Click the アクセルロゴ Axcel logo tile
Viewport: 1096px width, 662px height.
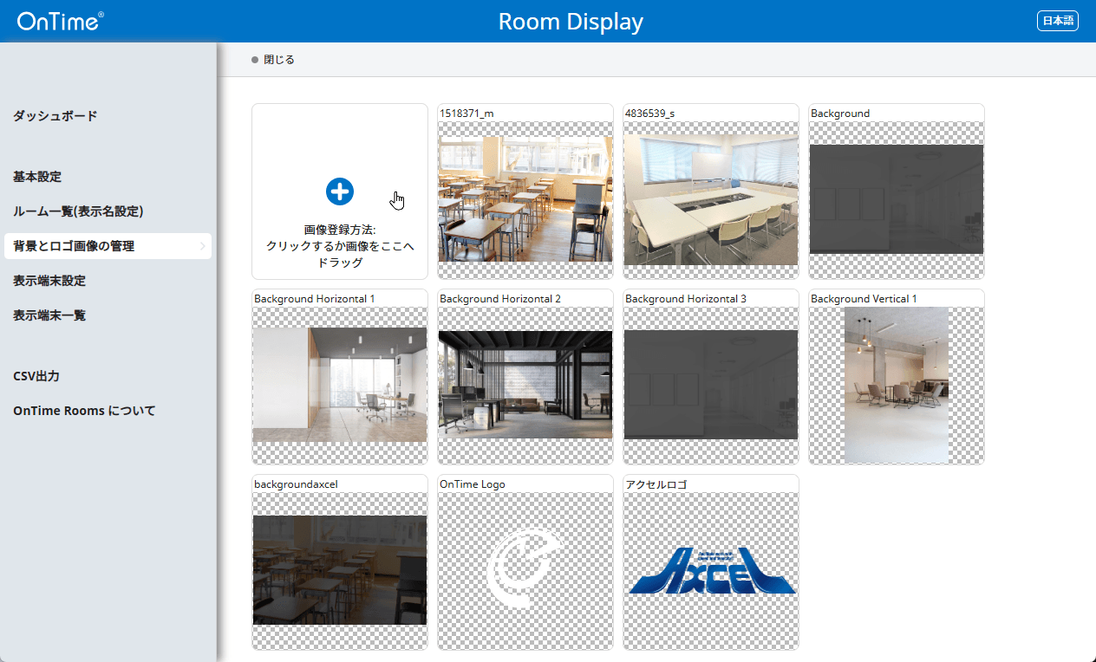[711, 569]
